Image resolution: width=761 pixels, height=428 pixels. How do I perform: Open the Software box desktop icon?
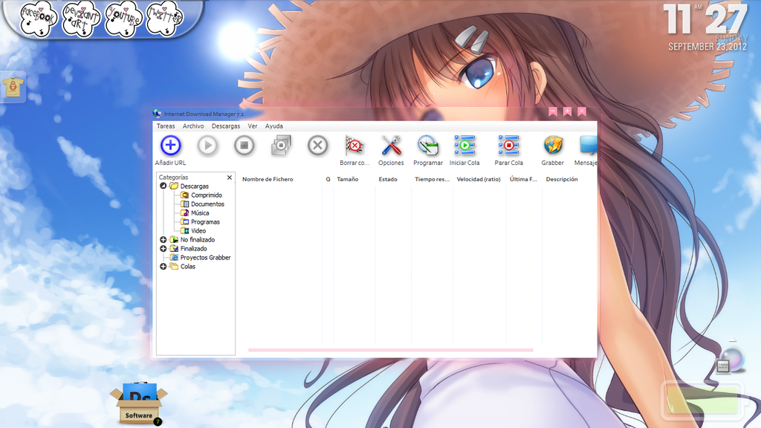[139, 403]
